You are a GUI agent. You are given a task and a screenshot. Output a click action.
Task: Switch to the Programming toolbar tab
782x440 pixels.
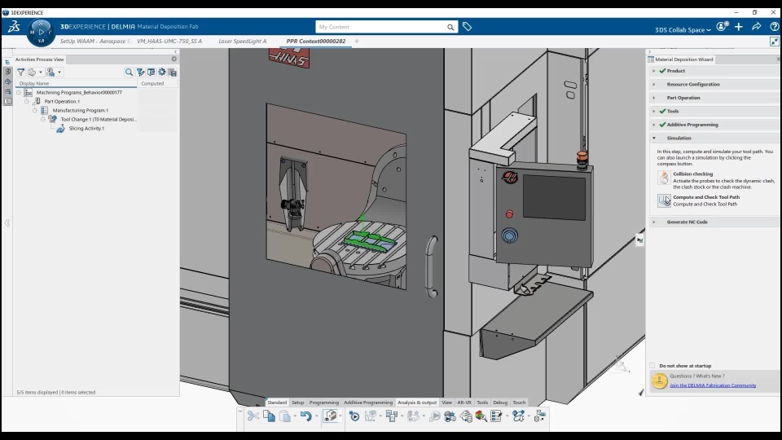tap(323, 403)
